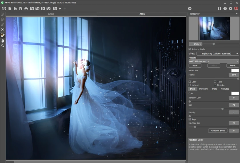Reset settings with Reset button

(233, 65)
